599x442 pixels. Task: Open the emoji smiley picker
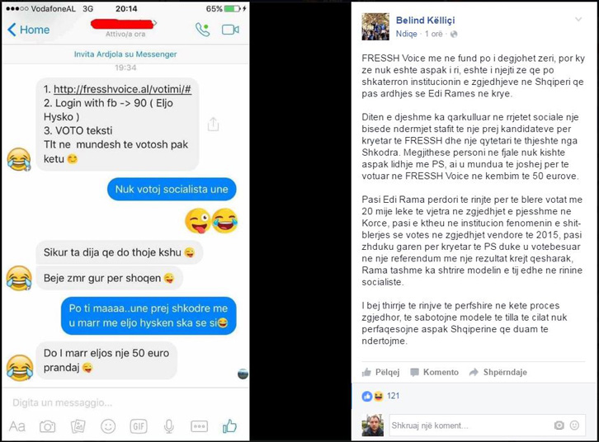click(x=108, y=426)
